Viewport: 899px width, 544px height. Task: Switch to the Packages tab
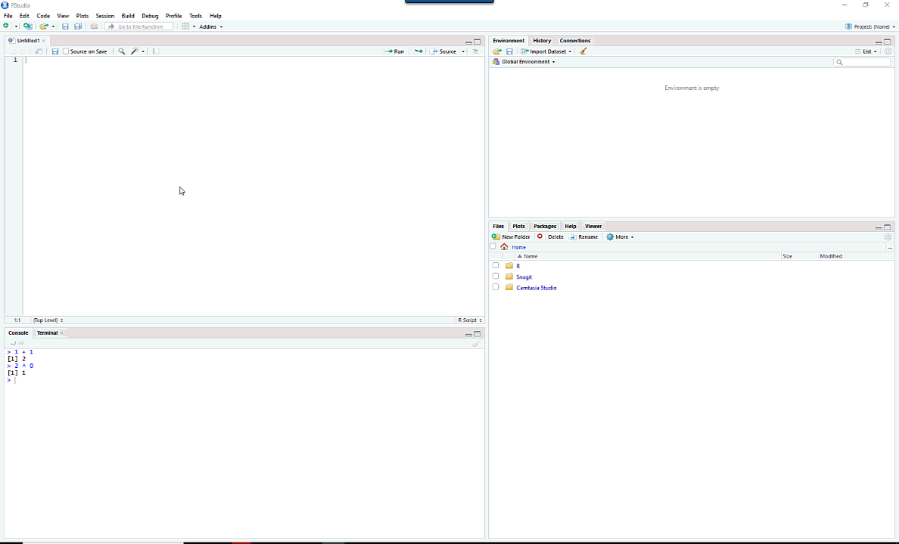544,226
